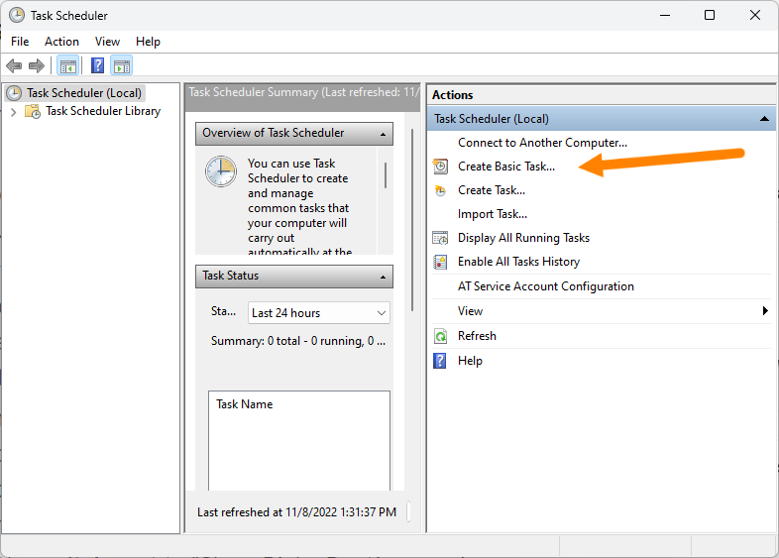This screenshot has width=779, height=558.
Task: Click the Back arrow toolbar icon
Action: tap(14, 65)
